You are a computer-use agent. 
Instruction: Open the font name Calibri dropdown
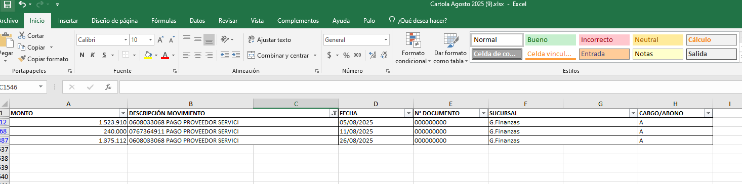coord(126,39)
